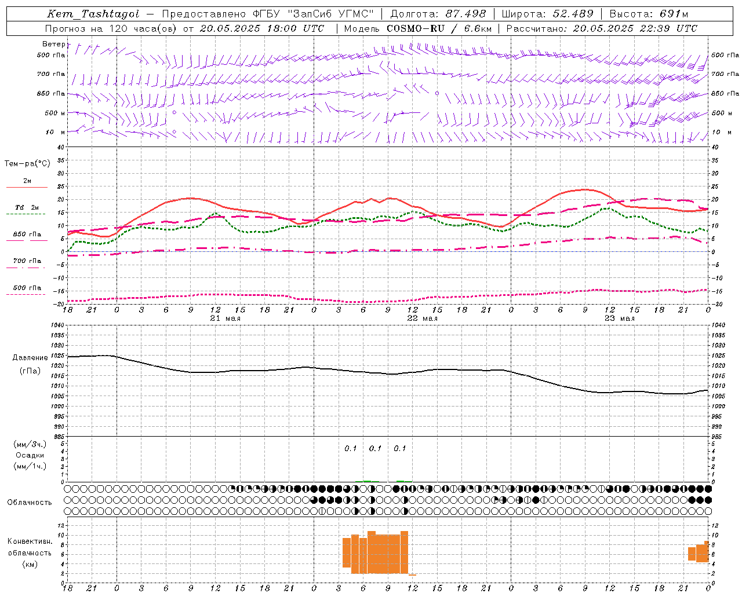The height and width of the screenshot is (593, 742).
Task: Click the Конвективн. panel label
Action: point(30,541)
